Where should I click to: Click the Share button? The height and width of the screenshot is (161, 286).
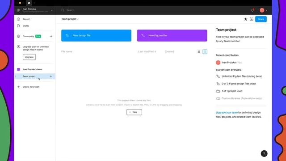(x=261, y=19)
